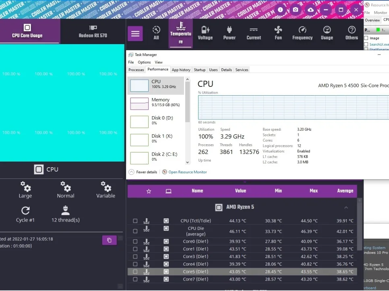This screenshot has width=389, height=291.
Task: Sort sensors by Average column header
Action: (x=345, y=191)
